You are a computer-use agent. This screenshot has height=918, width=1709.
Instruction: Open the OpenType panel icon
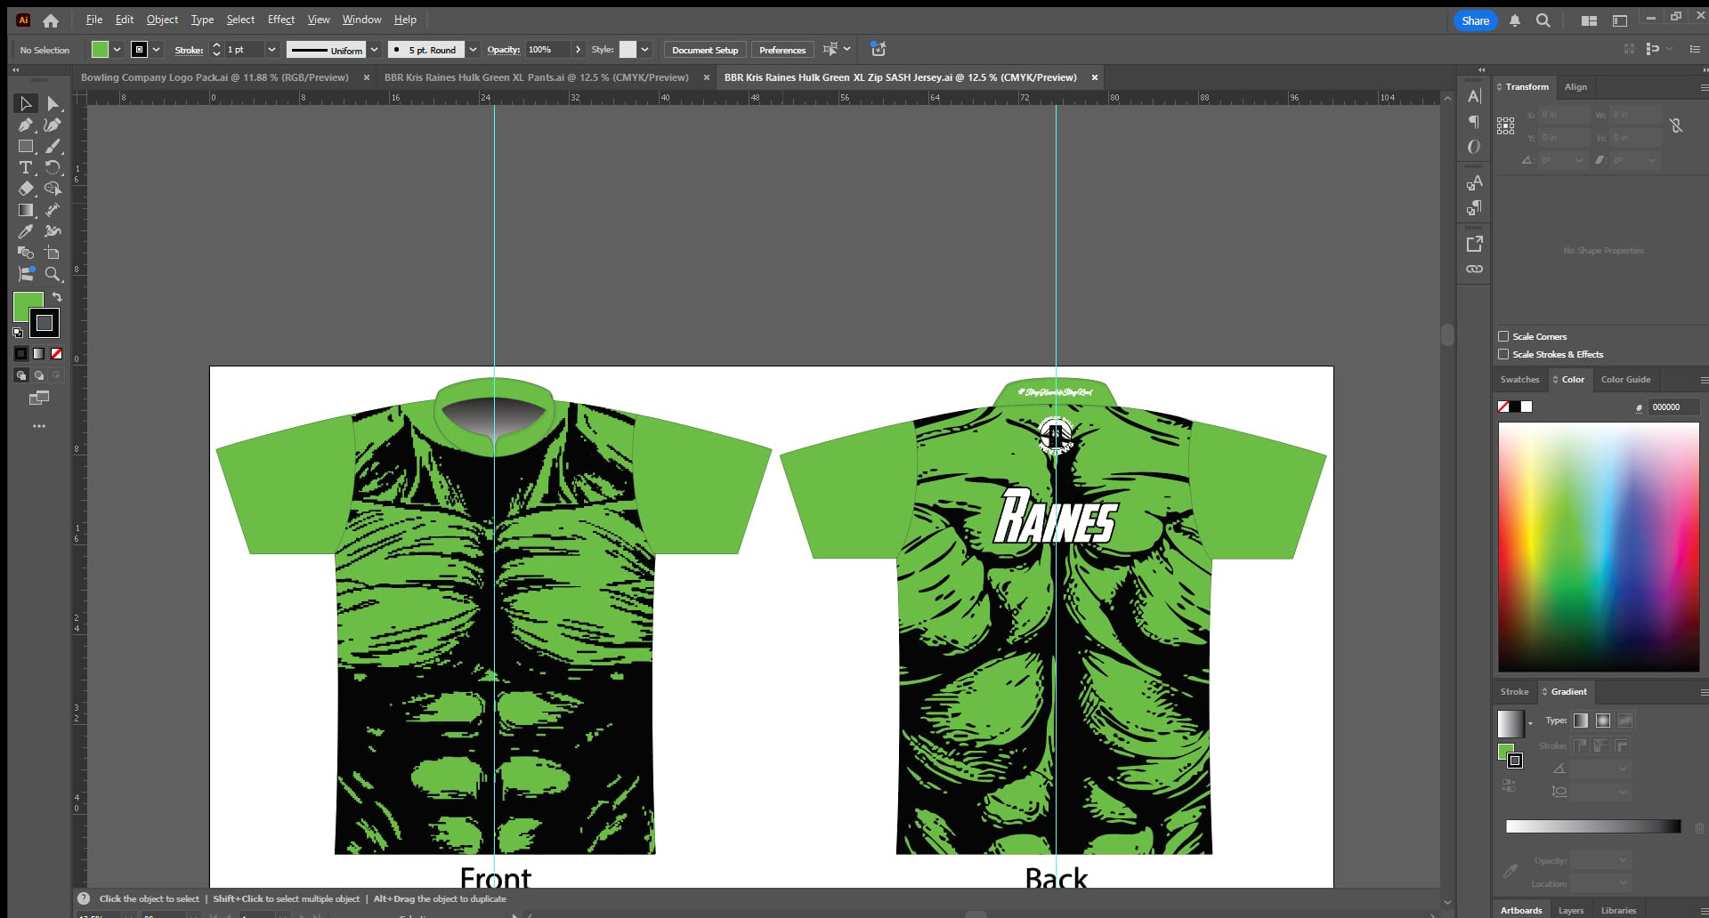tap(1474, 147)
